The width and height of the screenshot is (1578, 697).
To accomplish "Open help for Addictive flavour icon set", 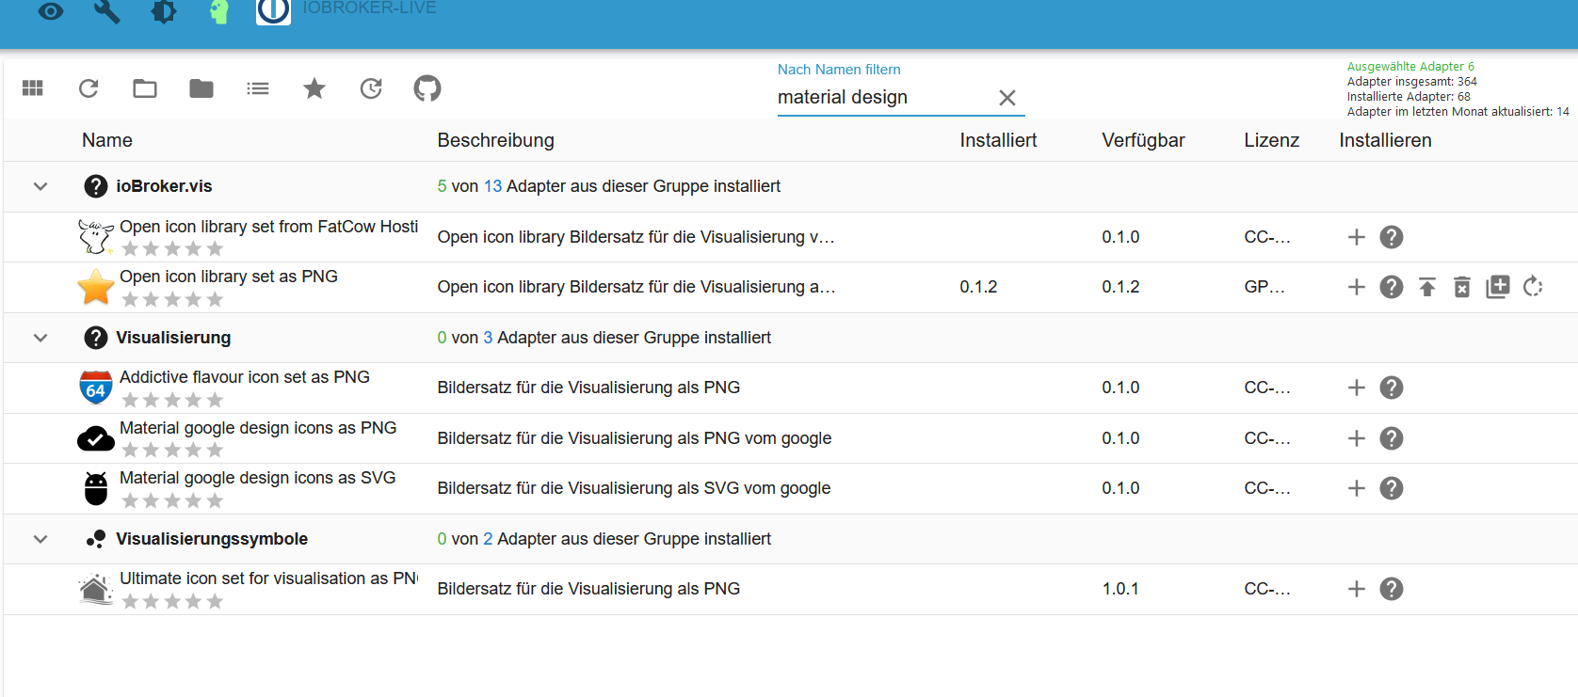I will tap(1392, 388).
